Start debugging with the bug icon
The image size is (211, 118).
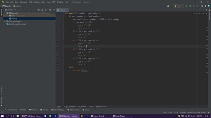tap(190, 6)
